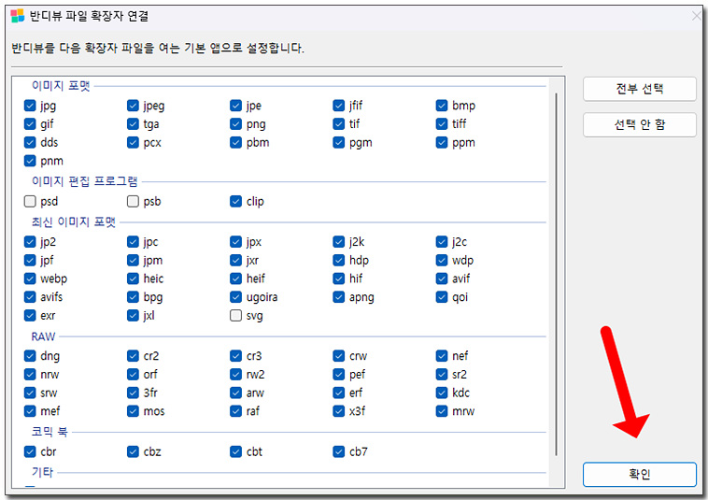Toggle the jfif checkbox
708x500 pixels.
(339, 106)
